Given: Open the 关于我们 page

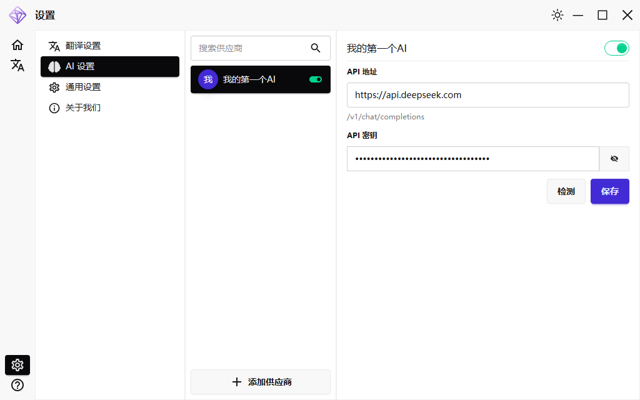Looking at the screenshot, I should tap(84, 107).
